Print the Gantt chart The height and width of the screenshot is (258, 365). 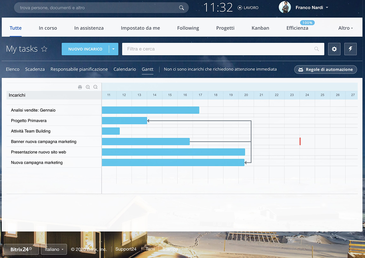click(x=80, y=87)
